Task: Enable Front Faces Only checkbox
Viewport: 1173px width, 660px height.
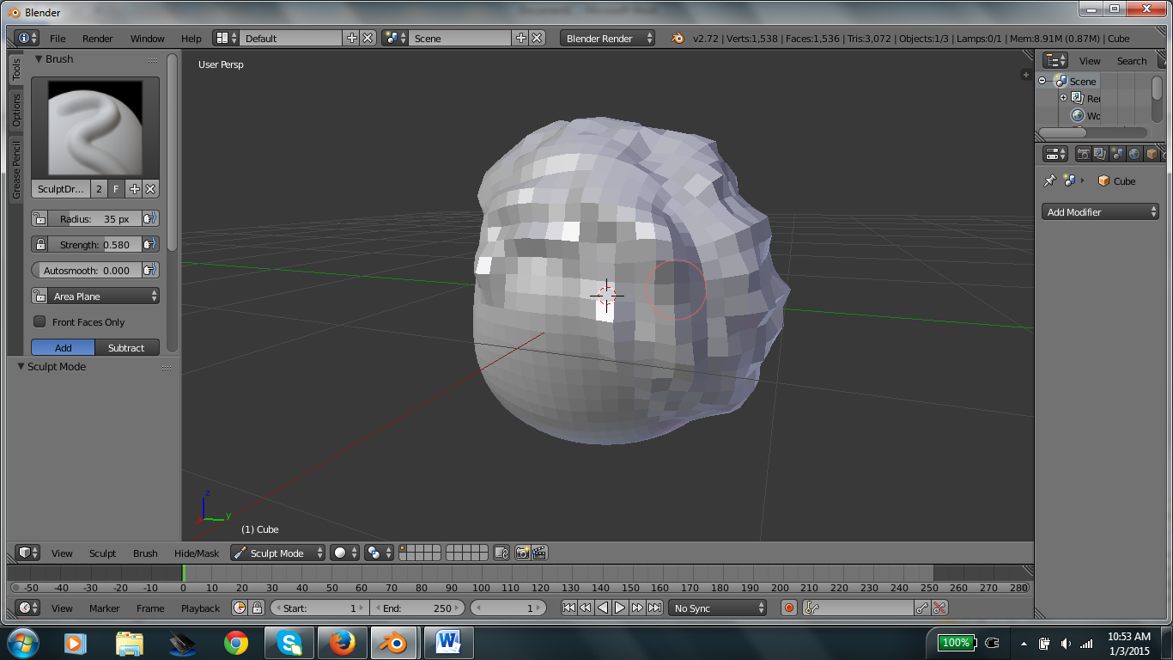Action: pyautogui.click(x=40, y=321)
